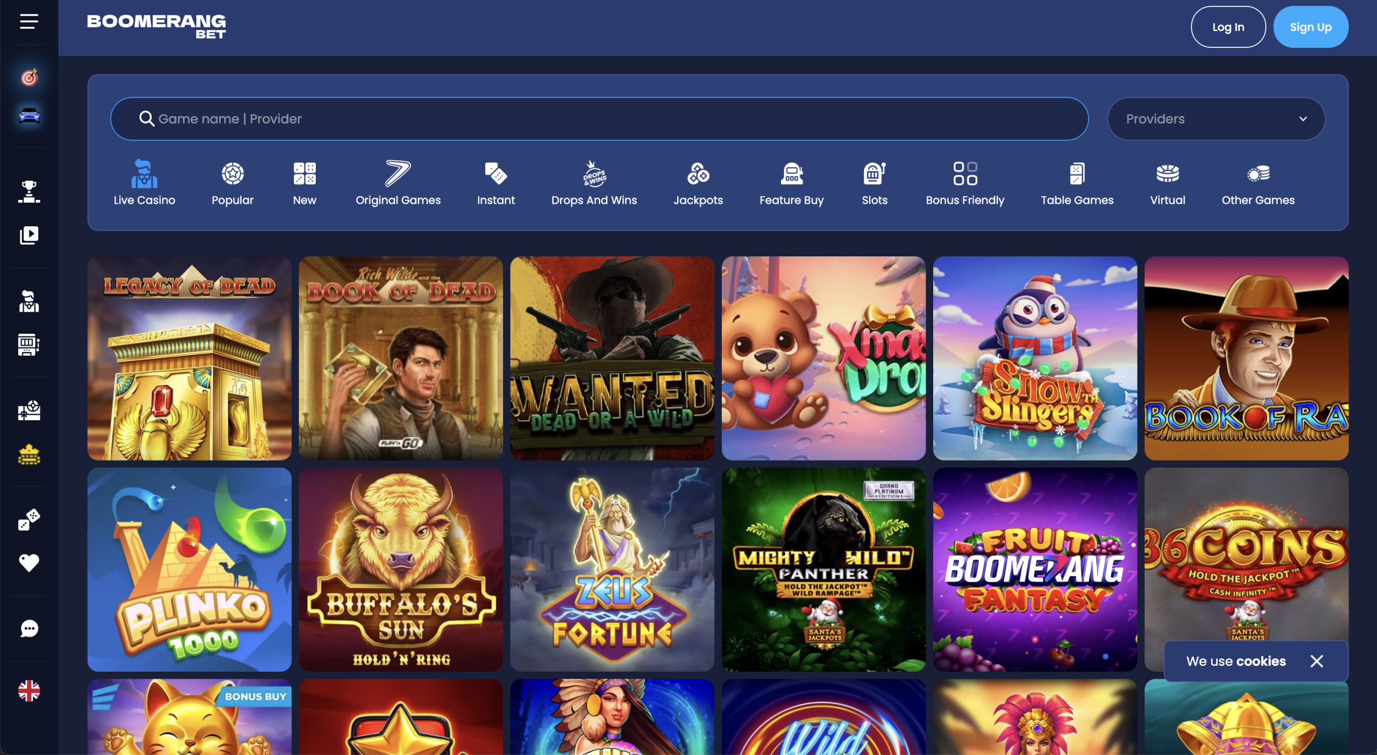
Task: Expand the Providers dropdown
Action: coord(1216,119)
